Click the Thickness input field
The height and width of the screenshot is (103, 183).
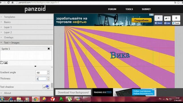coord(41,79)
